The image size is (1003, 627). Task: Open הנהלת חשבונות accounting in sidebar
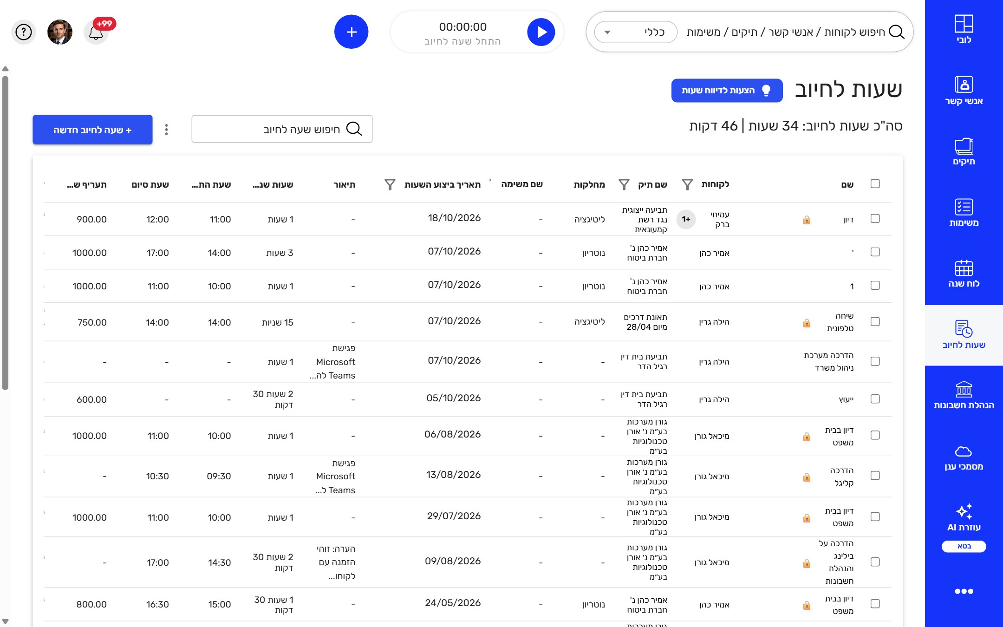click(x=964, y=396)
